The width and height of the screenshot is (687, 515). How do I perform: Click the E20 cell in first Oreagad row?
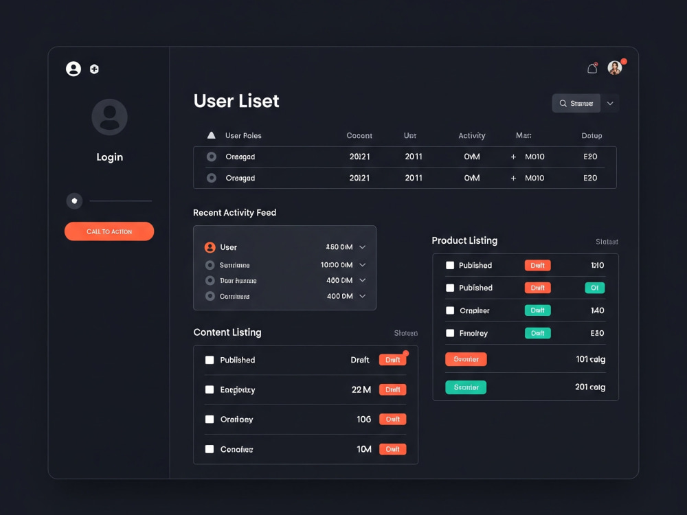(590, 157)
